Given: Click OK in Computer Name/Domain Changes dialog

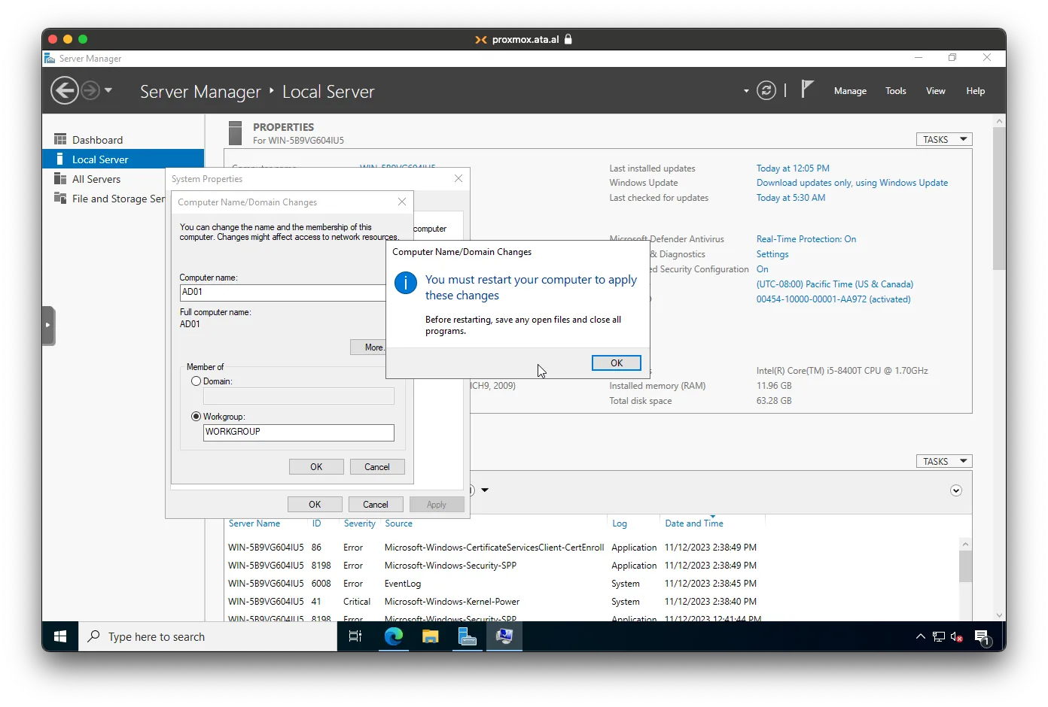Looking at the screenshot, I should pos(316,467).
